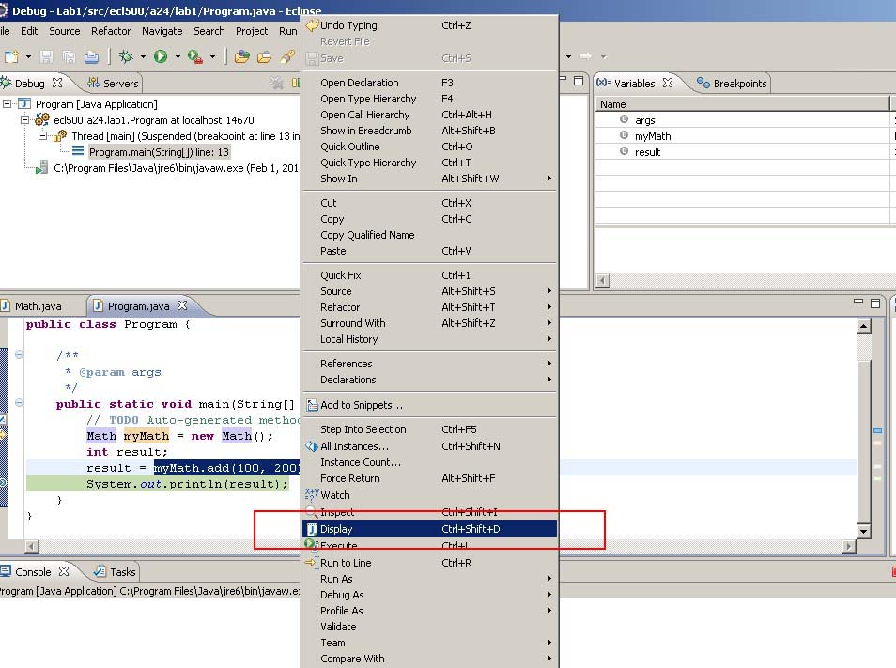Image resolution: width=896 pixels, height=668 pixels.
Task: Click the Variables panel scrollbar left arrow
Action: coord(603,281)
